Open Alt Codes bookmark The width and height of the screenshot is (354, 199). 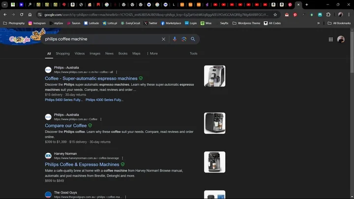click(x=272, y=23)
